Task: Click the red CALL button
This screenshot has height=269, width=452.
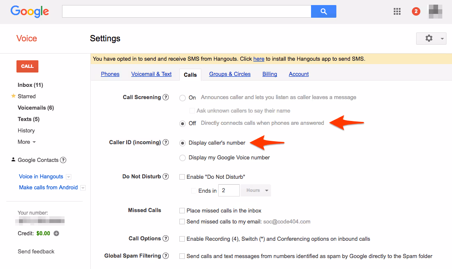Action: pos(27,66)
